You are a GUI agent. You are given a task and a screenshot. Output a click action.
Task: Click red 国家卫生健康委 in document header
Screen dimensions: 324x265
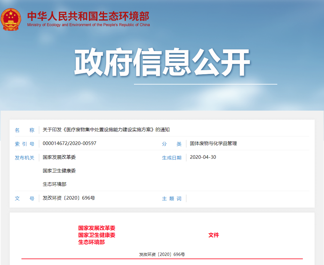pos(97,235)
